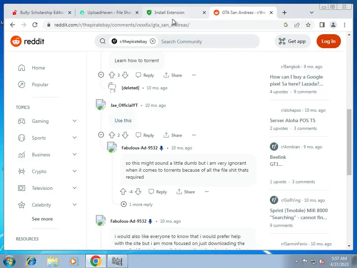Downvote Jae_OfficialYT's comment
Screen dimensions: 357x268
point(125,135)
